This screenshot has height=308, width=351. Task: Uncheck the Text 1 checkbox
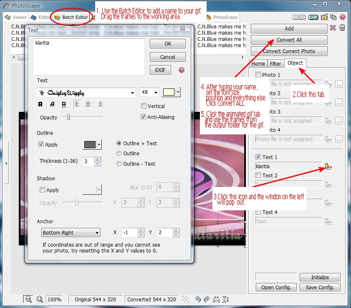pos(258,157)
